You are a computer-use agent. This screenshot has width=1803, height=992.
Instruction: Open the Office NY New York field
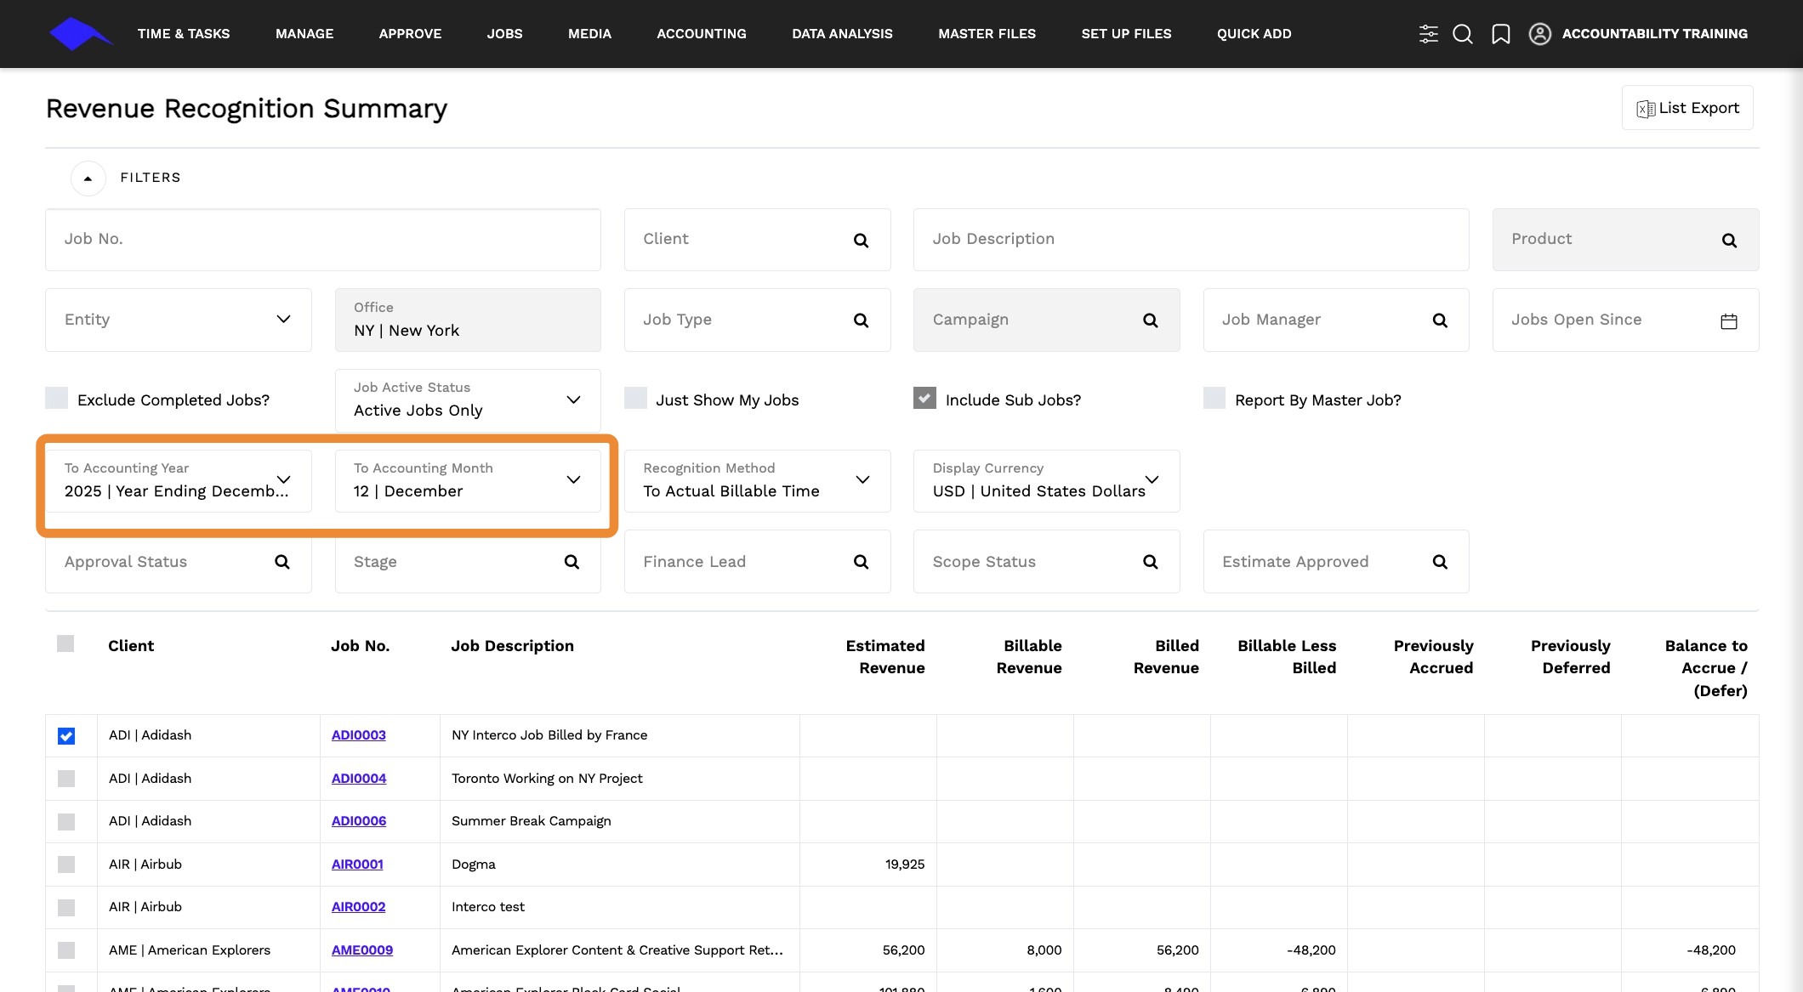468,320
